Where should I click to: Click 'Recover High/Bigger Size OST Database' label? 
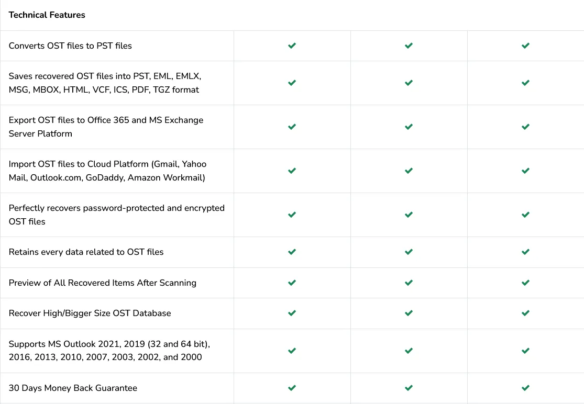[90, 313]
